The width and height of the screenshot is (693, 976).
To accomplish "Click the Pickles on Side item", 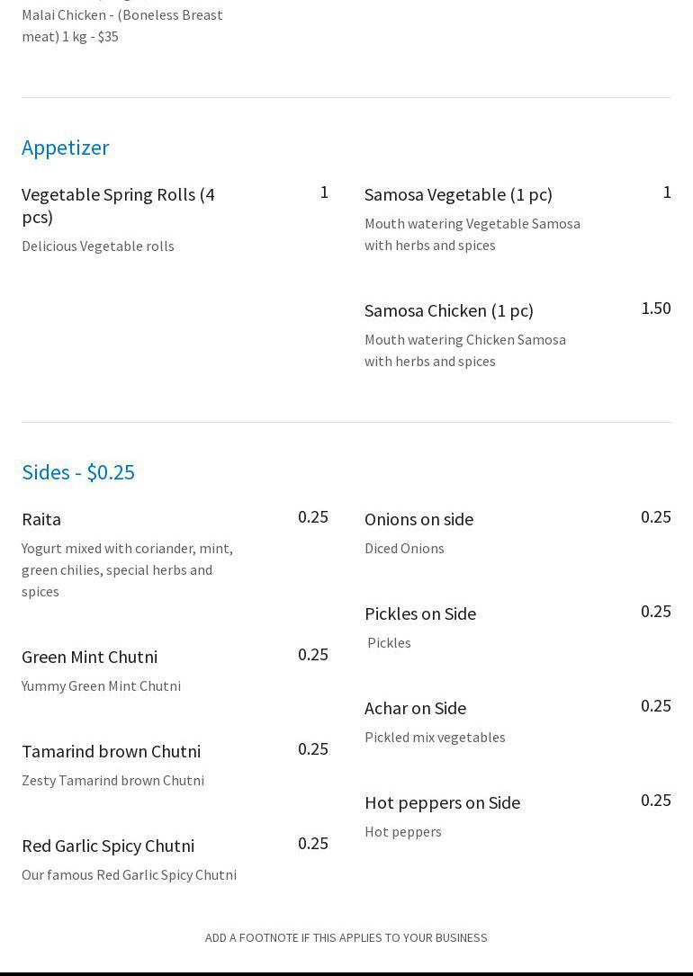I will pyautogui.click(x=420, y=613).
